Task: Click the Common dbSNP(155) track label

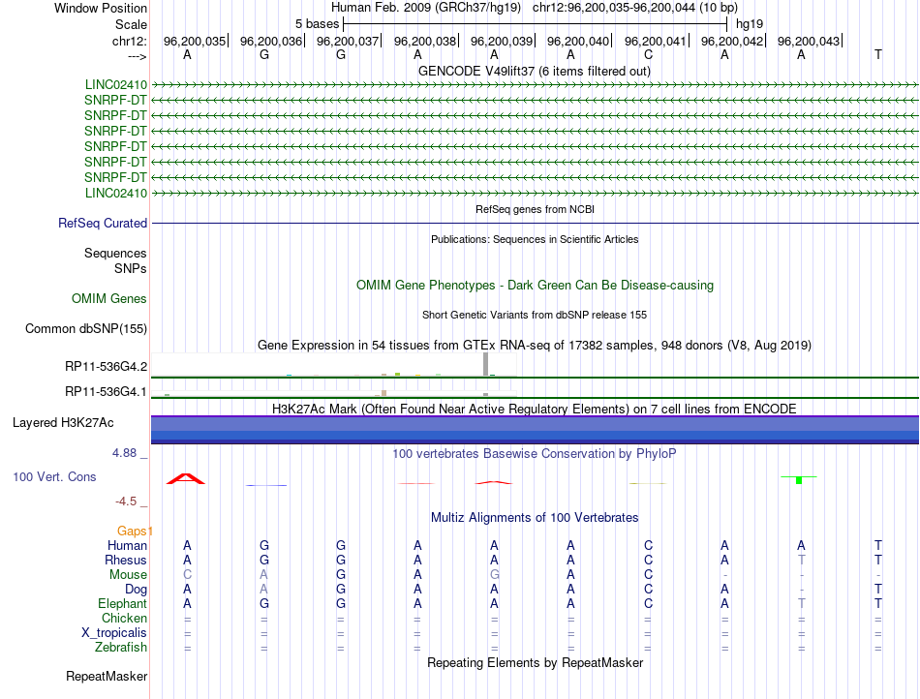Action: click(x=85, y=328)
